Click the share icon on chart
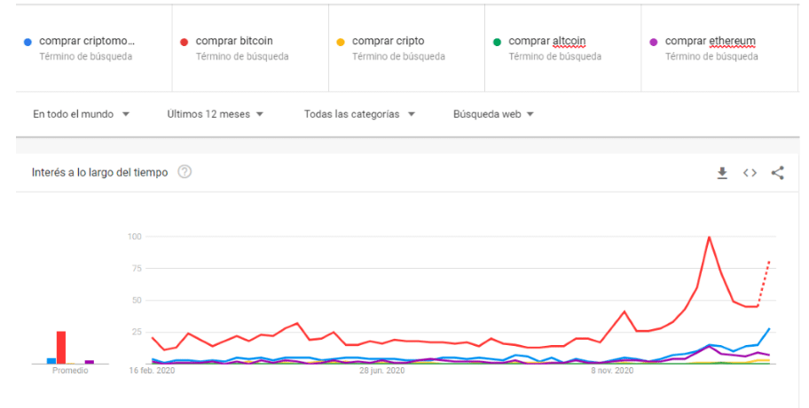This screenshot has height=408, width=809. pyautogui.click(x=777, y=173)
